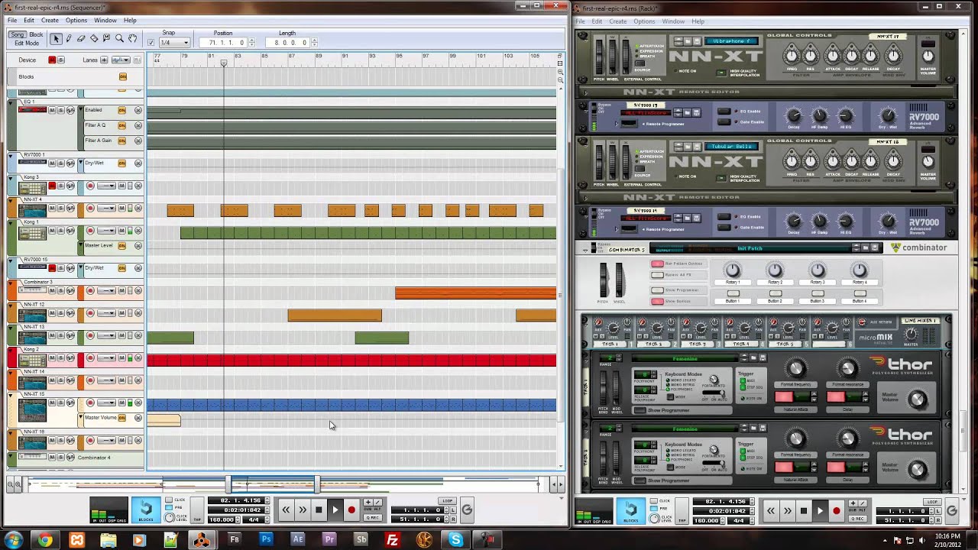Select the Hand tool in sequencer toolbar
The height and width of the screenshot is (550, 978).
point(132,38)
